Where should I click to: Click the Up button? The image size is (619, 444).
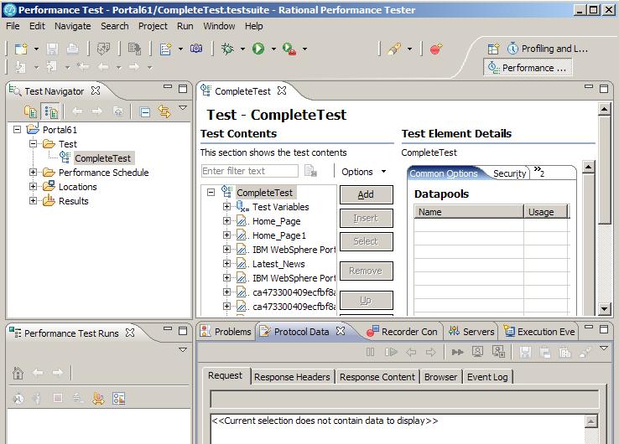pyautogui.click(x=366, y=301)
